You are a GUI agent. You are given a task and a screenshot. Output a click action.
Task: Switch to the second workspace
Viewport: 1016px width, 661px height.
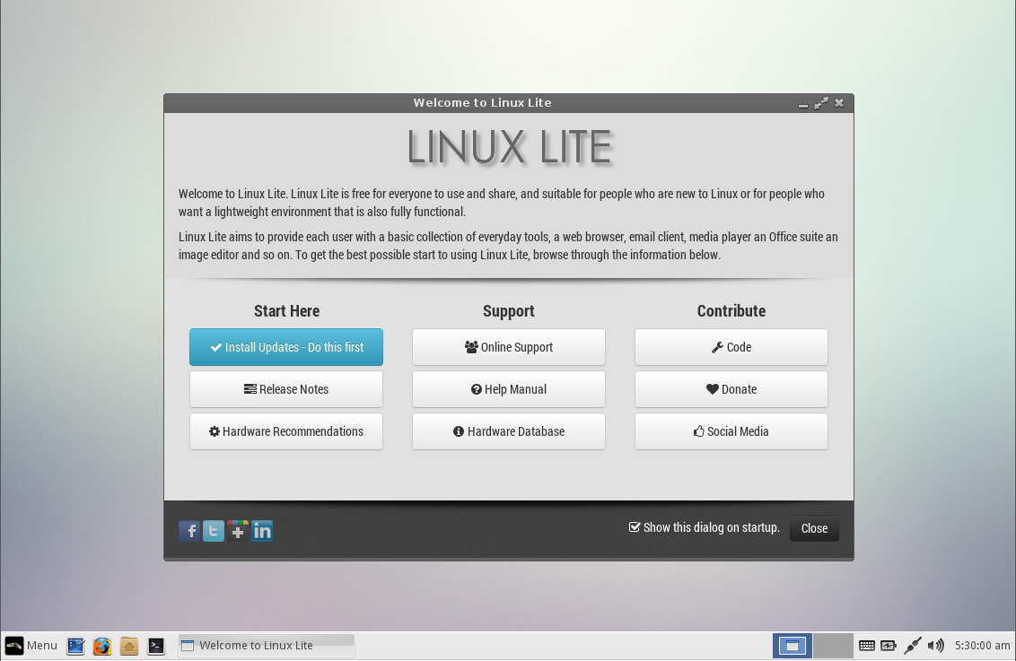tap(833, 646)
